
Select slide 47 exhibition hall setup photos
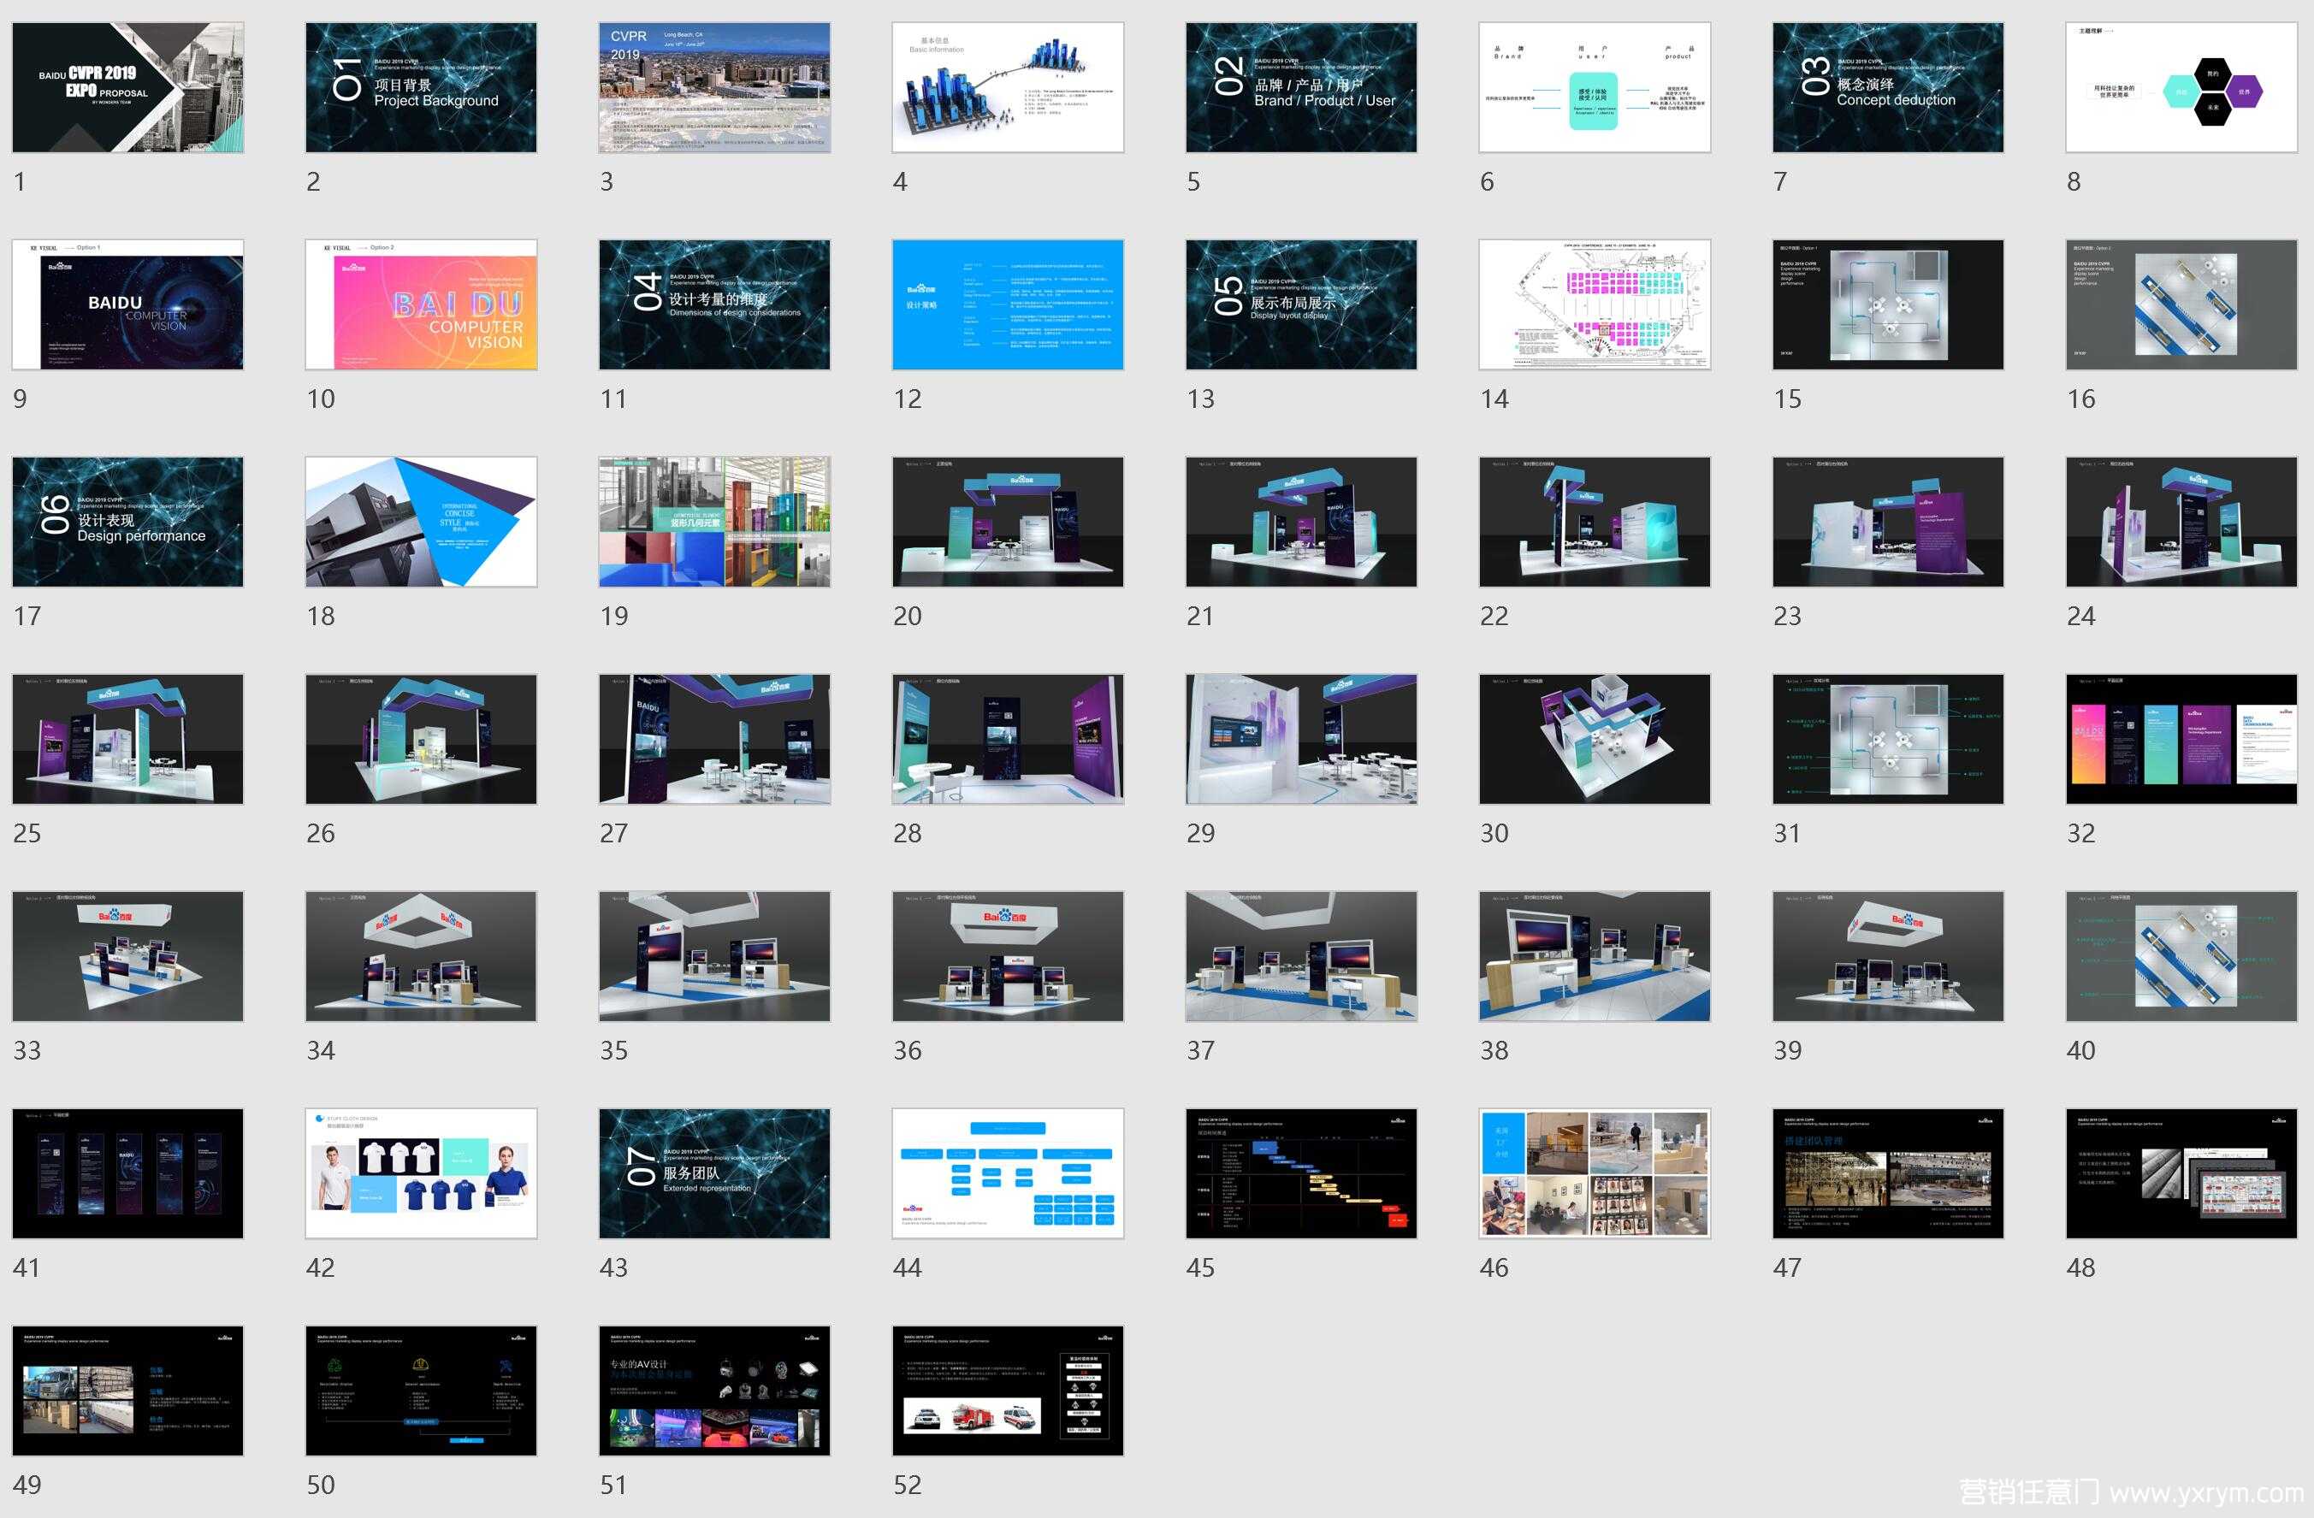[1888, 1173]
